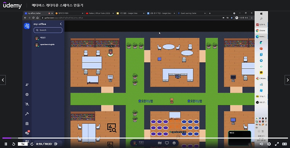This screenshot has height=148, width=290.
Task: Go to the previous lecture arrow
Action: pos(3,80)
